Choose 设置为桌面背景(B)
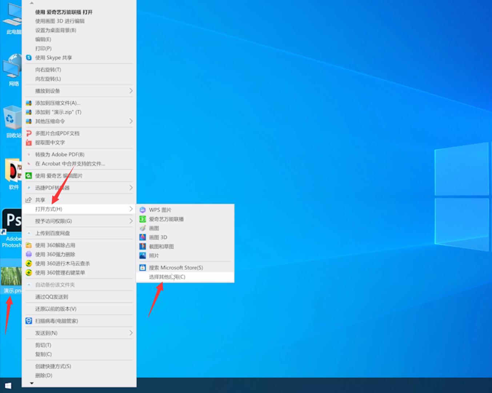492x393 pixels. click(x=56, y=30)
